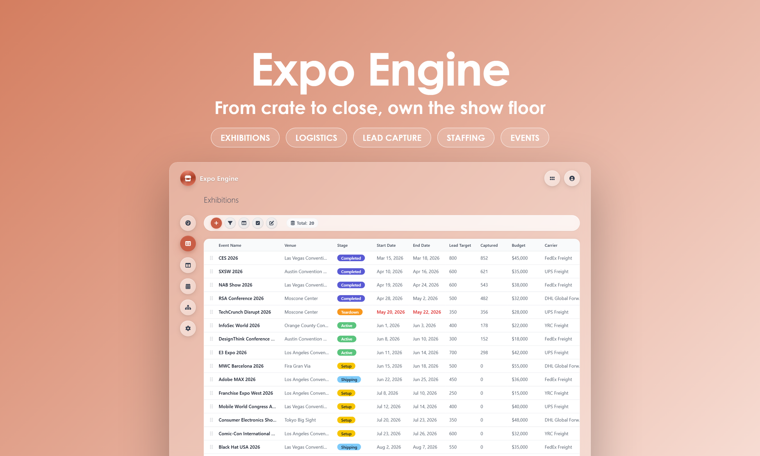Click drag handle for RSA Conference 2026 row

(x=211, y=298)
